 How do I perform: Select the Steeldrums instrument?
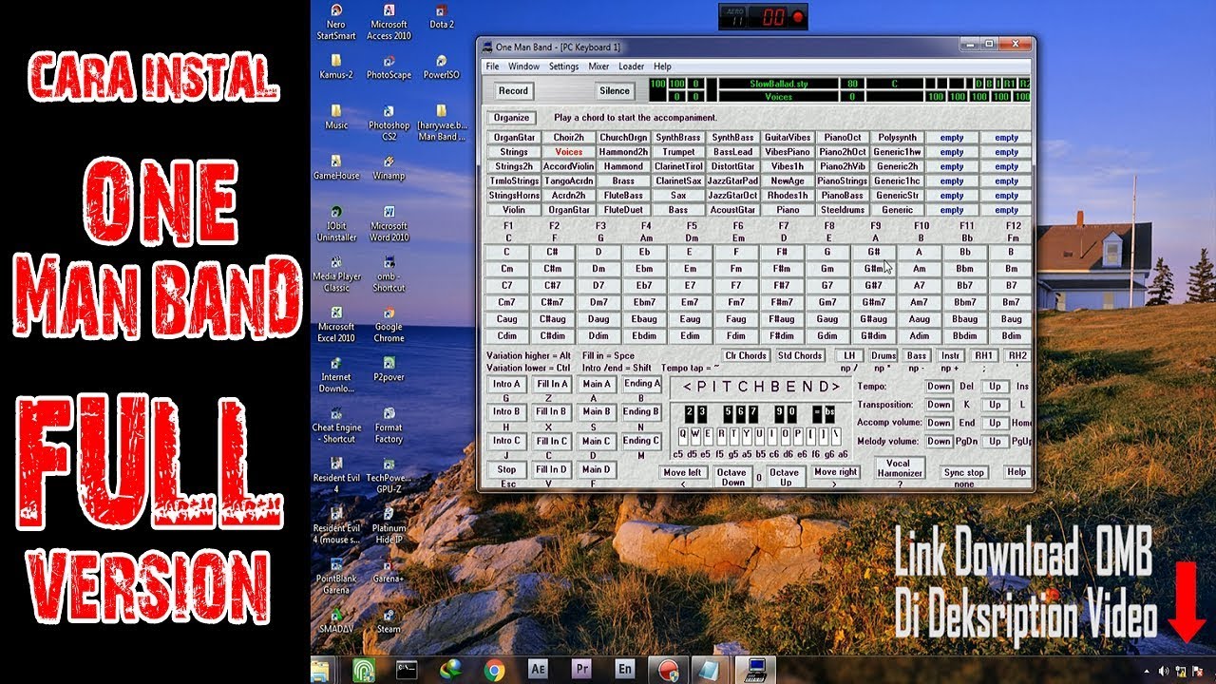pos(843,210)
